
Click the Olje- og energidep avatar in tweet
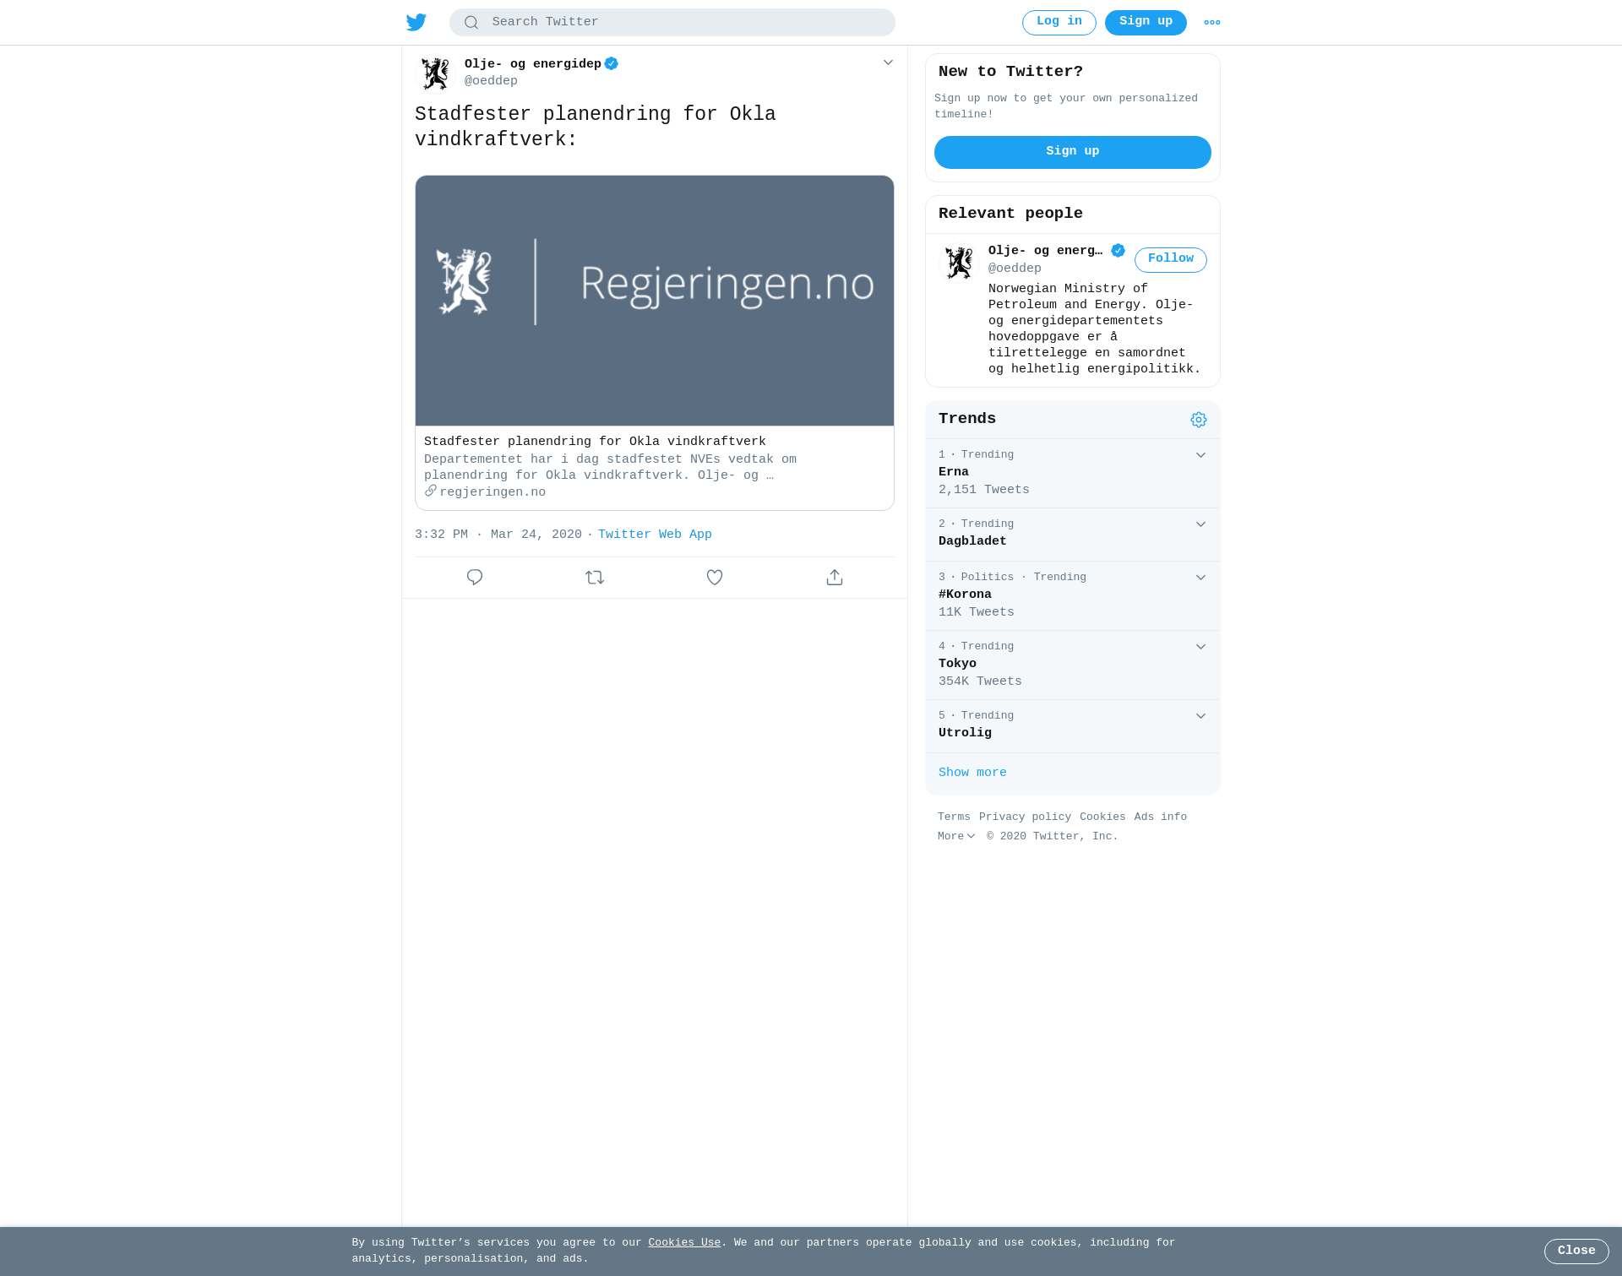(436, 73)
